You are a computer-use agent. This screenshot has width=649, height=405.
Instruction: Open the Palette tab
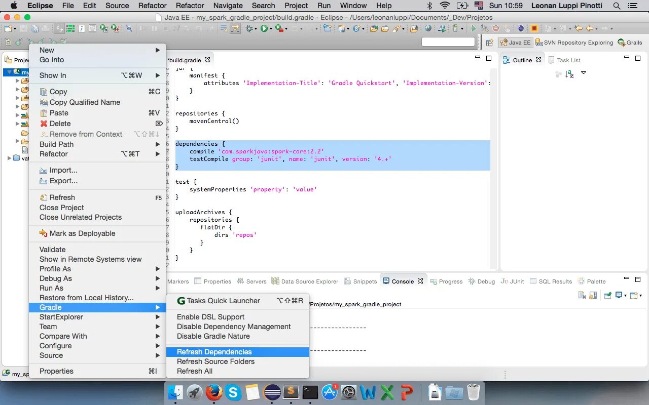[592, 281]
